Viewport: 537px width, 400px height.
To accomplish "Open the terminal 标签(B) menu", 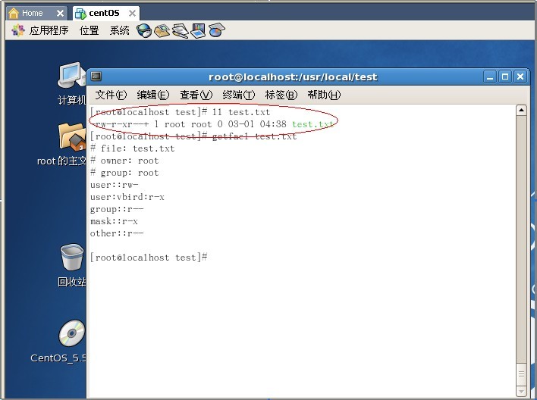I will (281, 95).
